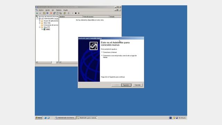The image size is (222, 125).
Task: Click the Show Desktop quick launch icon
Action: pyautogui.click(x=49, y=118)
